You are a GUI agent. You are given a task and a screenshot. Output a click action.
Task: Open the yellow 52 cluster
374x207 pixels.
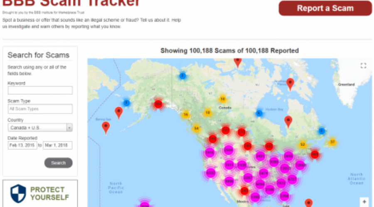(303, 144)
